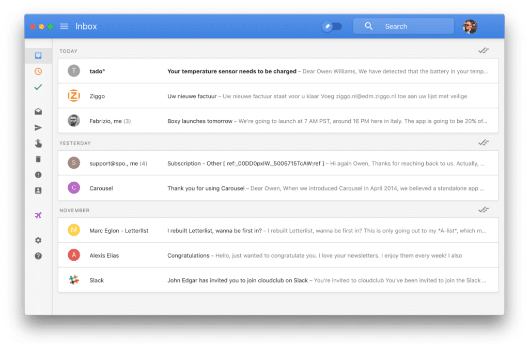Screen dimensions: 529x350
Task: Click sender name 'tado°'
Action: coord(97,71)
